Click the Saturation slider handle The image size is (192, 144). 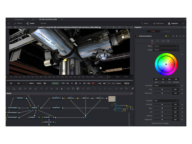(x=162, y=93)
